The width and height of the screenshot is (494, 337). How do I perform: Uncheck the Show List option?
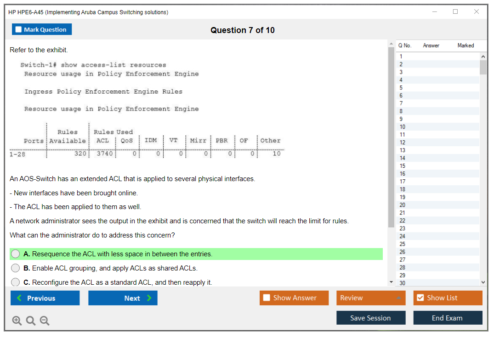click(420, 298)
